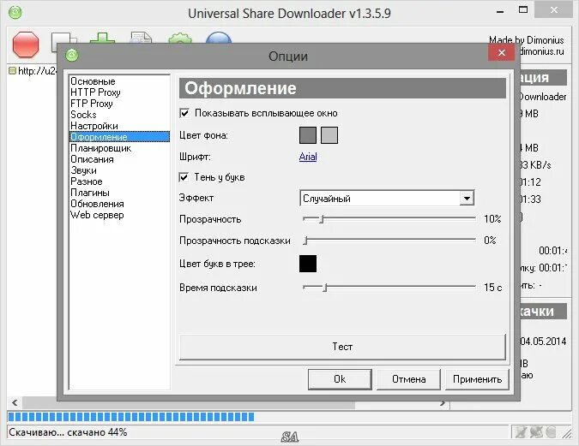Click the dark gray Цвет фона swatch
The height and width of the screenshot is (446, 579).
[308, 135]
